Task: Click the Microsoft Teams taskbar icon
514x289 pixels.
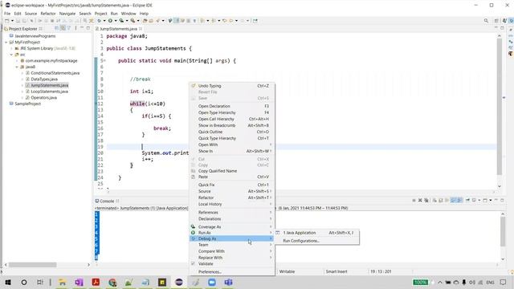Action: (228, 282)
